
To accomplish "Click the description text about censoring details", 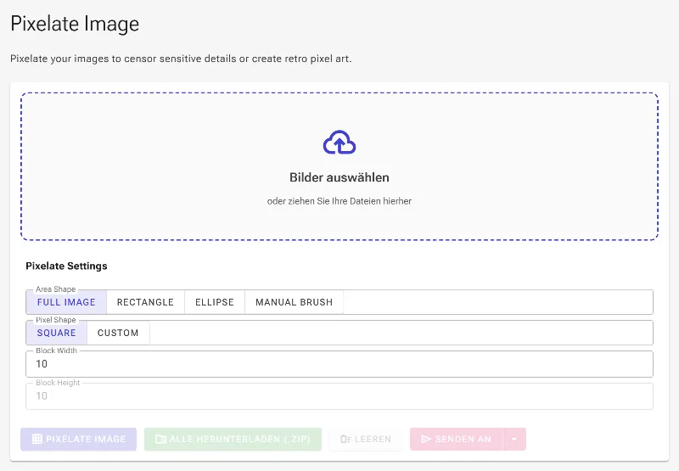I will pos(181,59).
